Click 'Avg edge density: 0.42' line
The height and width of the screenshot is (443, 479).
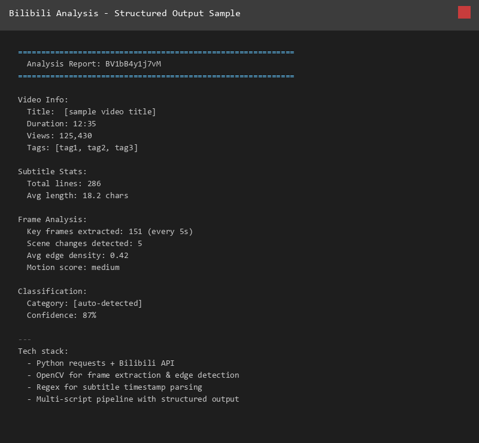tap(78, 256)
